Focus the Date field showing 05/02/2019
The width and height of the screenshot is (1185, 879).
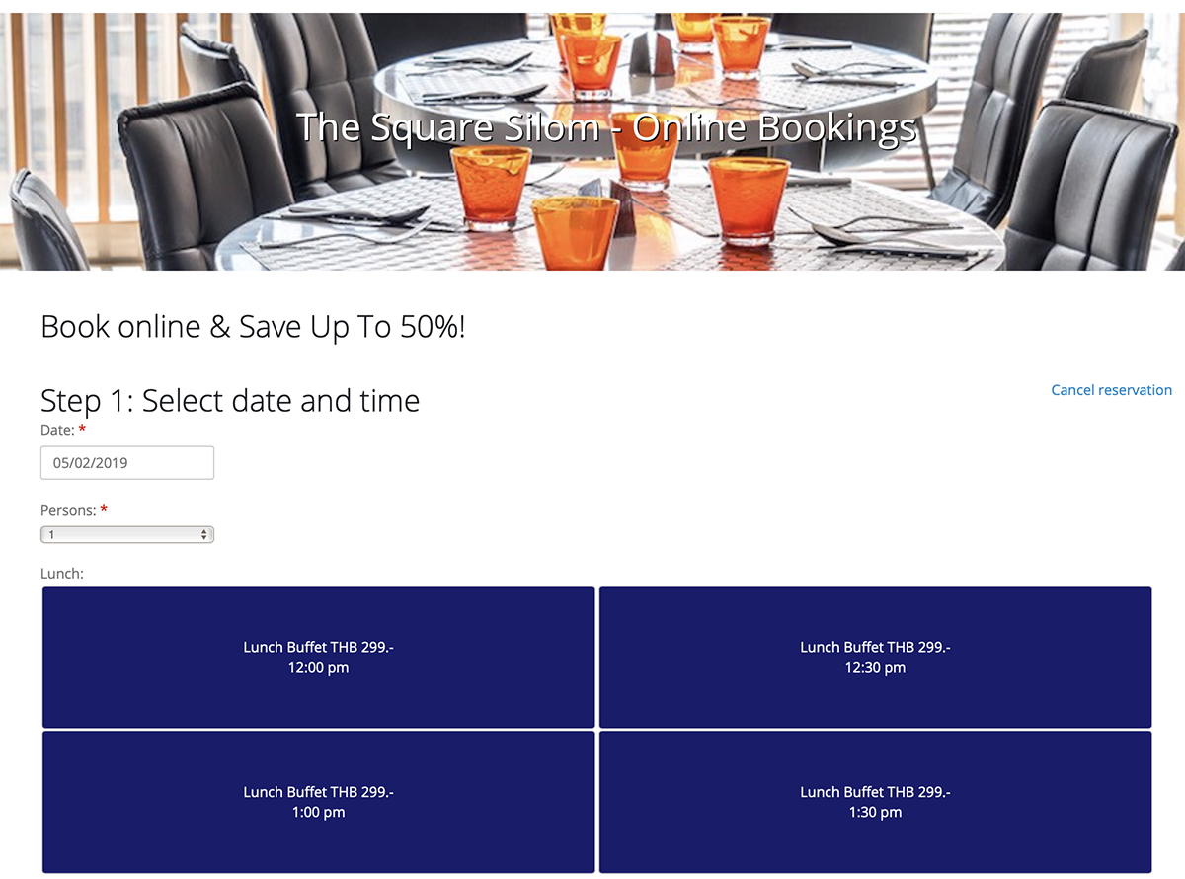tap(127, 462)
